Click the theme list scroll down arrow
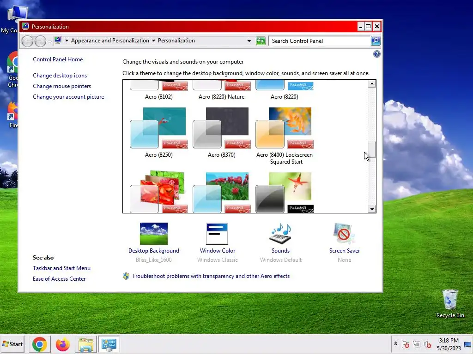The height and width of the screenshot is (354, 473). [372, 209]
